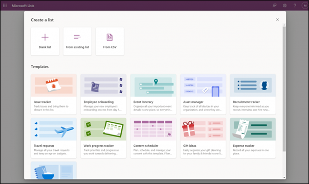309x184 pixels.
Task: Click Travel requests description text
Action: tap(52, 152)
